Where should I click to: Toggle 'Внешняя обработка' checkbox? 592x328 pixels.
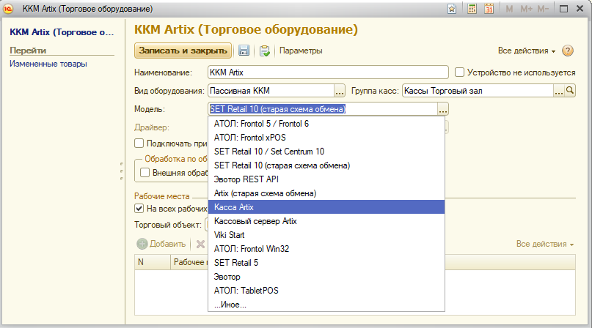click(145, 173)
